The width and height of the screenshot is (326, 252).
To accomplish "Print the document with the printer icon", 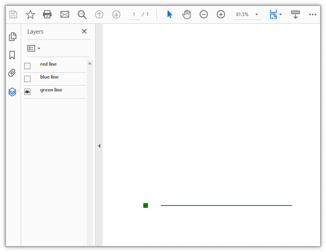I will pyautogui.click(x=47, y=14).
